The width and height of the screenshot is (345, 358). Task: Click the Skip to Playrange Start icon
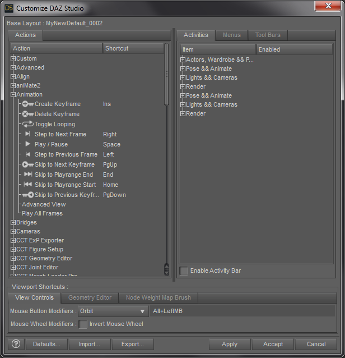point(28,184)
